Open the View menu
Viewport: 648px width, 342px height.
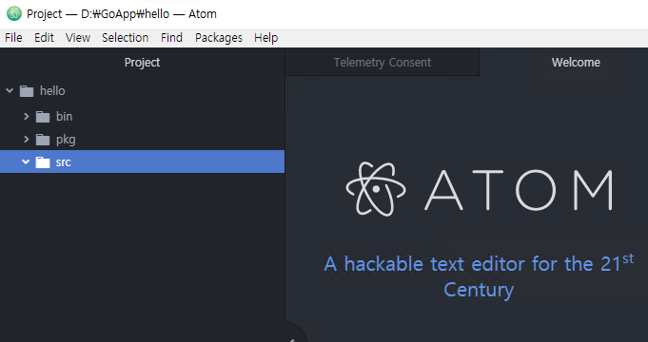coord(78,38)
